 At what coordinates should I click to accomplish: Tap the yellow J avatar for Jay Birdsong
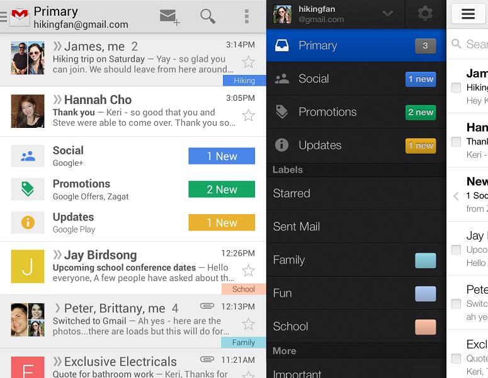coord(28,266)
